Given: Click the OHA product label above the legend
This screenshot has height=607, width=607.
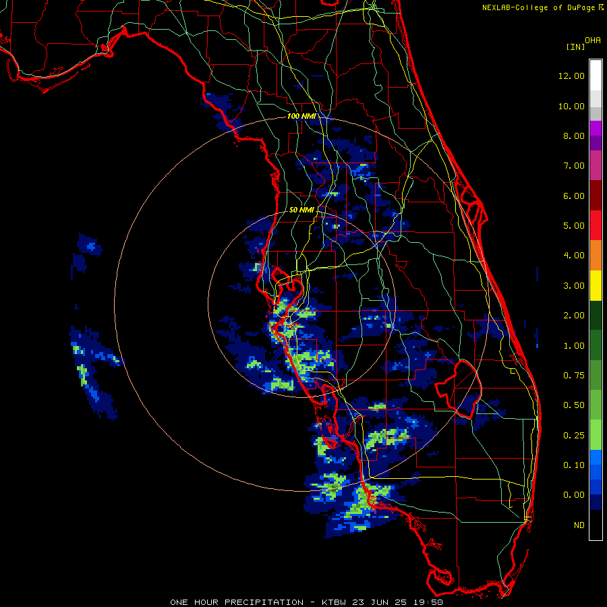Looking at the screenshot, I should (593, 40).
